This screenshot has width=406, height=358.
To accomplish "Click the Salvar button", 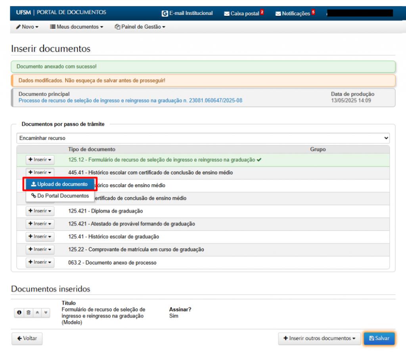I will pyautogui.click(x=379, y=339).
